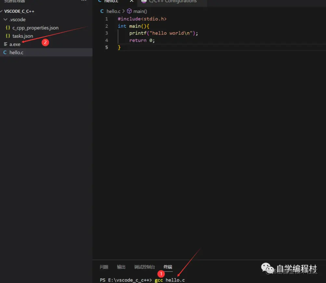Screen dimensions: 326x283
Task: Click hello.c in the breadcrumb bar
Action: [x=113, y=11]
